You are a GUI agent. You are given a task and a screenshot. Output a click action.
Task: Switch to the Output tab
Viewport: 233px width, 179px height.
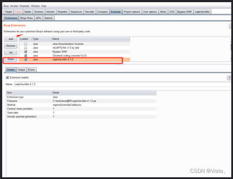click(21, 70)
